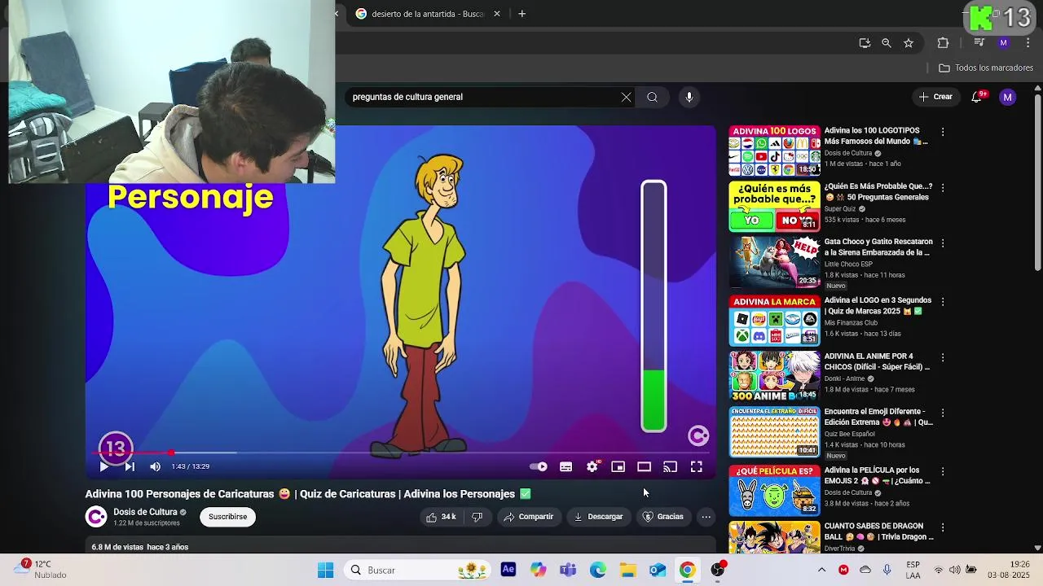Cast video to a TV
Viewport: 1043px width, 586px height.
coord(671,466)
